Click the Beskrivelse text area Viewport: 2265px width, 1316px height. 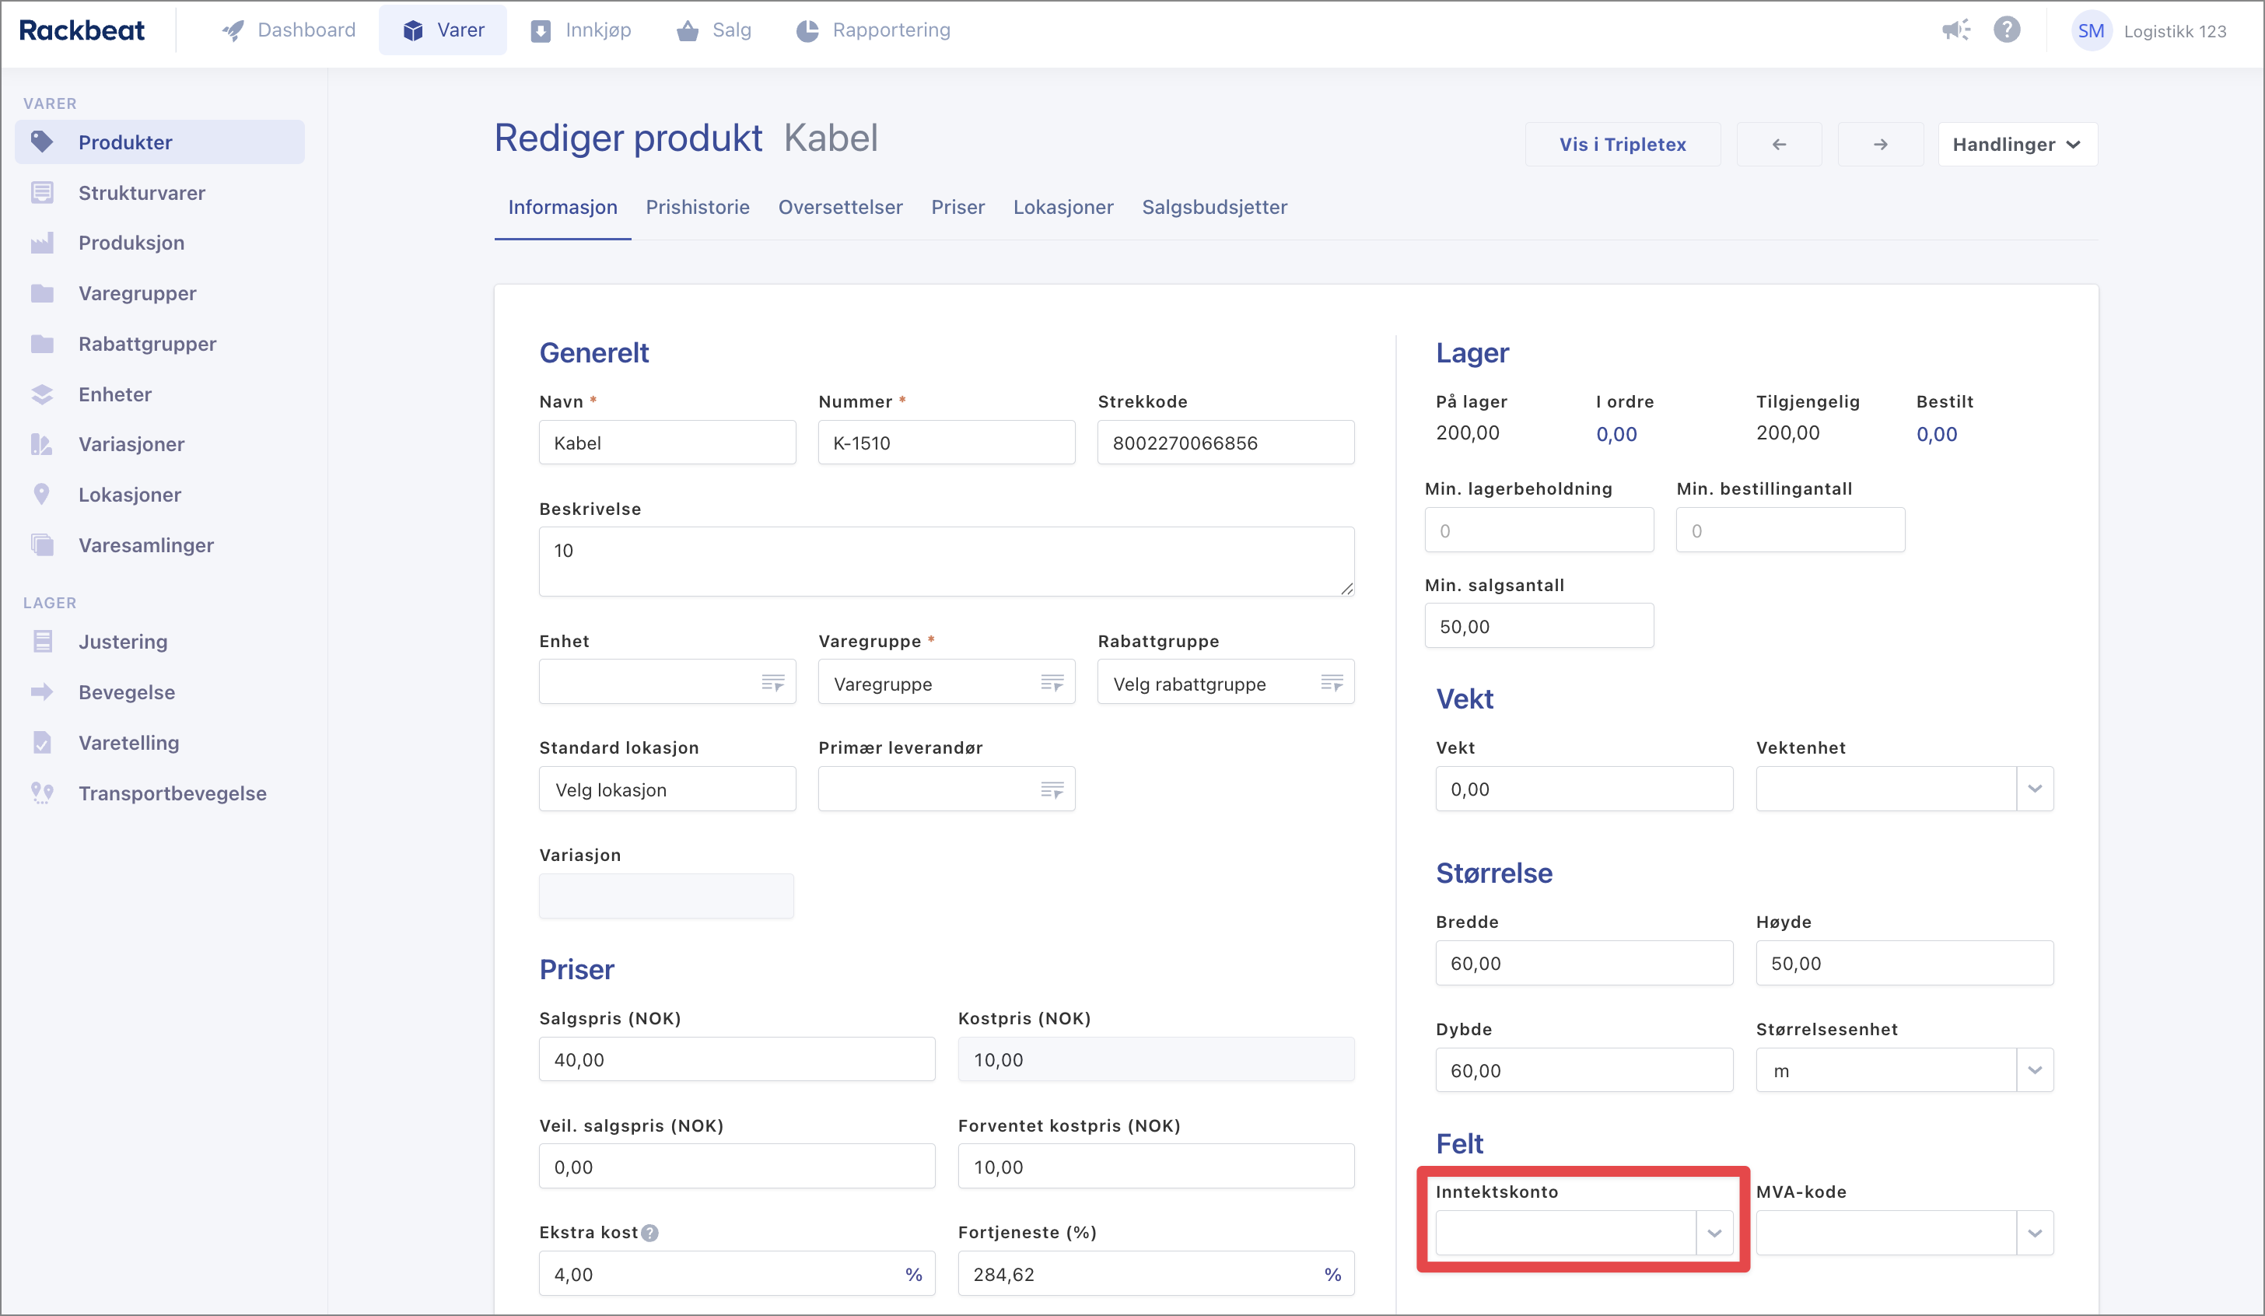[x=946, y=562]
